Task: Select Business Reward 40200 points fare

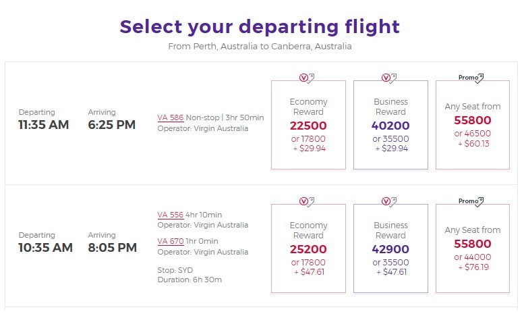Action: tap(390, 125)
